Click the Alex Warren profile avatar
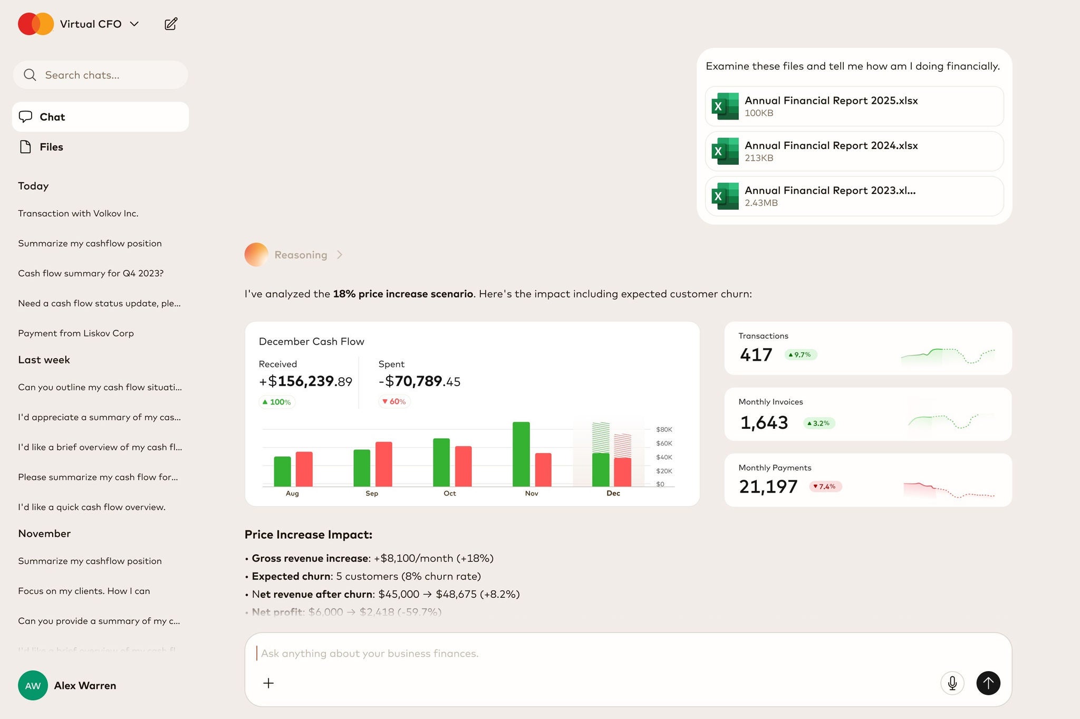This screenshot has height=719, width=1080. 33,685
